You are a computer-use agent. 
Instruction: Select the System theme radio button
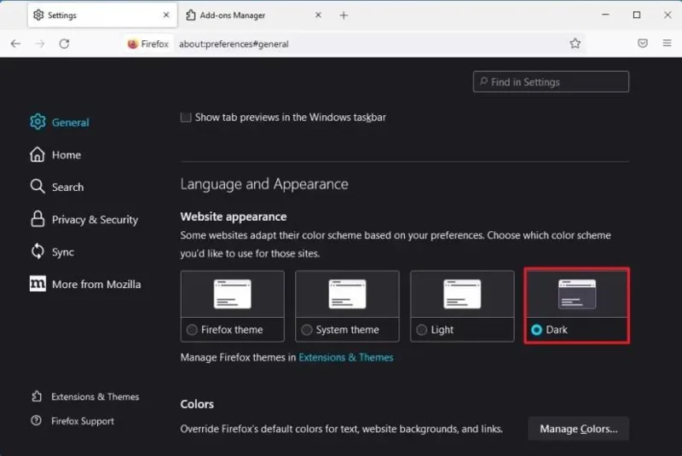307,330
